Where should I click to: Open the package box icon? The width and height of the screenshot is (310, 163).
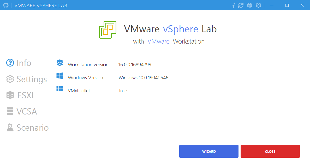point(250,5)
